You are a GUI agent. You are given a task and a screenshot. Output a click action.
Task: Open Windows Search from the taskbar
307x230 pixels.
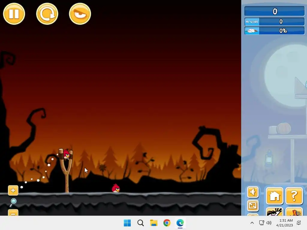pyautogui.click(x=140, y=223)
